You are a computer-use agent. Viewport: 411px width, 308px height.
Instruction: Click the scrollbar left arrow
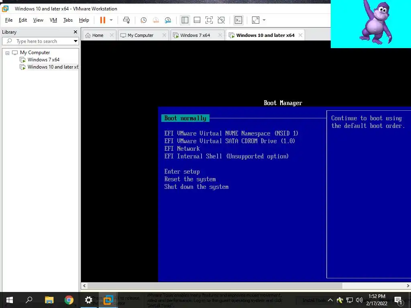(84, 286)
